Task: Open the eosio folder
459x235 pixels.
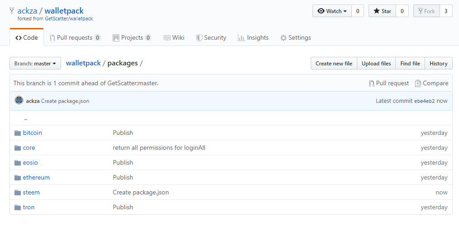Action: click(30, 162)
